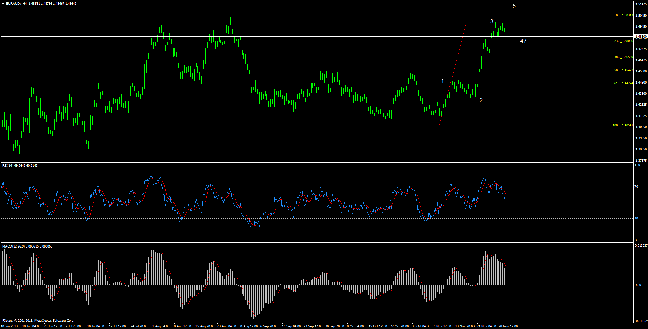This screenshot has width=648, height=329.
Task: Click the price scale value 1.50450
Action: [x=641, y=16]
